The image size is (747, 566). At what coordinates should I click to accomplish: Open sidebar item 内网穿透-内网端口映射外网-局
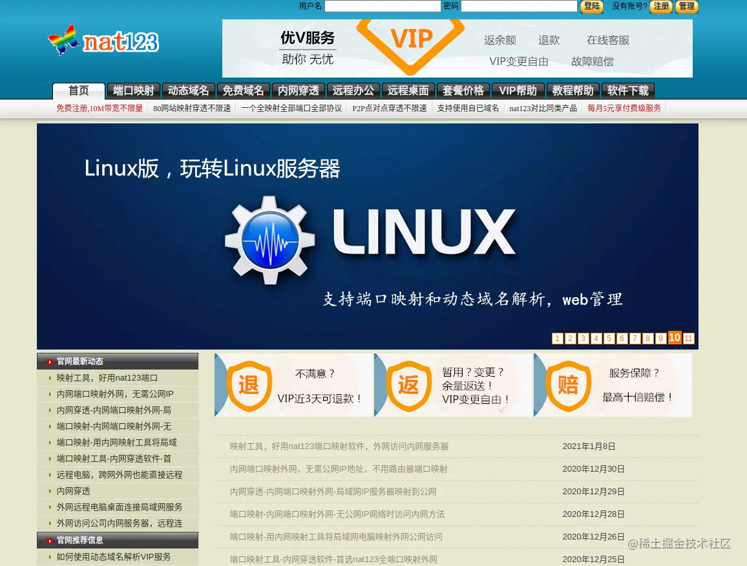[x=114, y=410]
